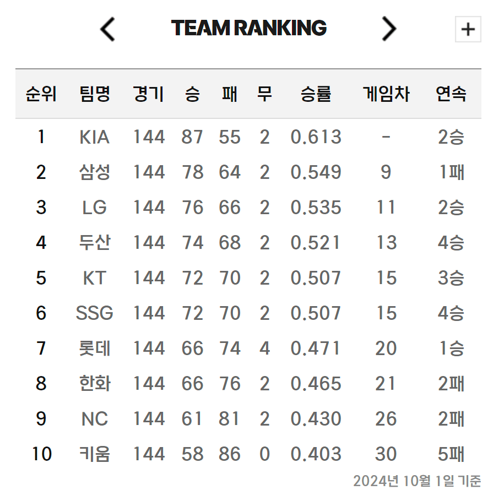The image size is (504, 501).
Task: Open the LG team page
Action: [x=95, y=208]
